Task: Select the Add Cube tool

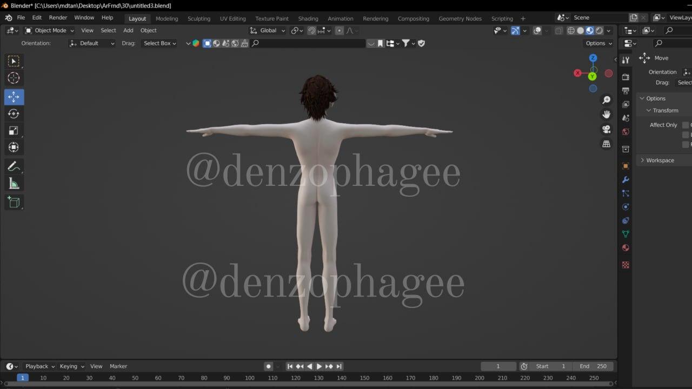Action: [x=14, y=203]
